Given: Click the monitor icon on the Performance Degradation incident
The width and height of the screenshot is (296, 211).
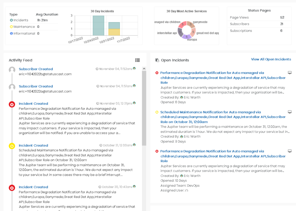Looking at the screenshot, I should click(290, 72).
